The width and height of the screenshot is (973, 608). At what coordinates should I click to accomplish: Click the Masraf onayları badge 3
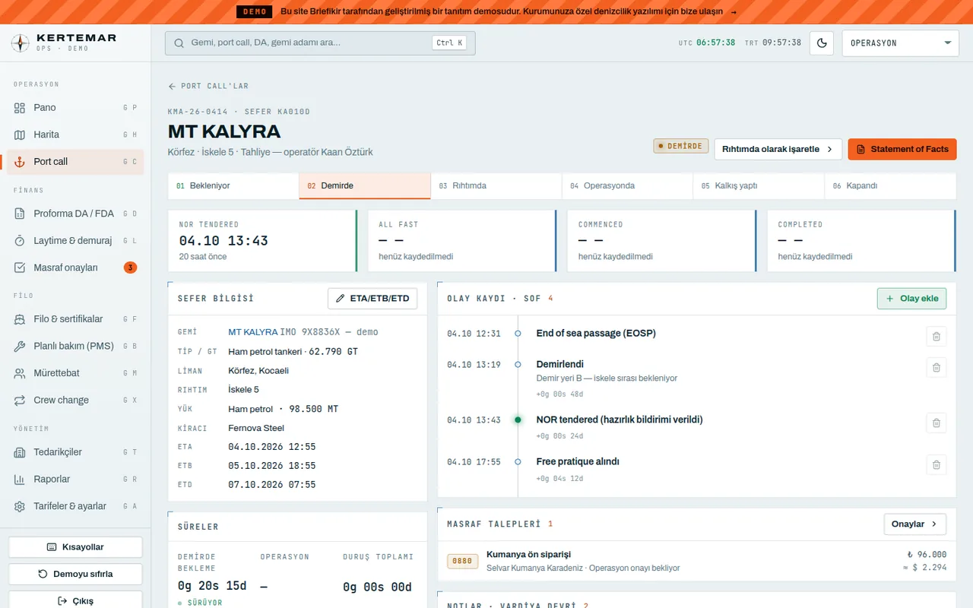click(131, 268)
